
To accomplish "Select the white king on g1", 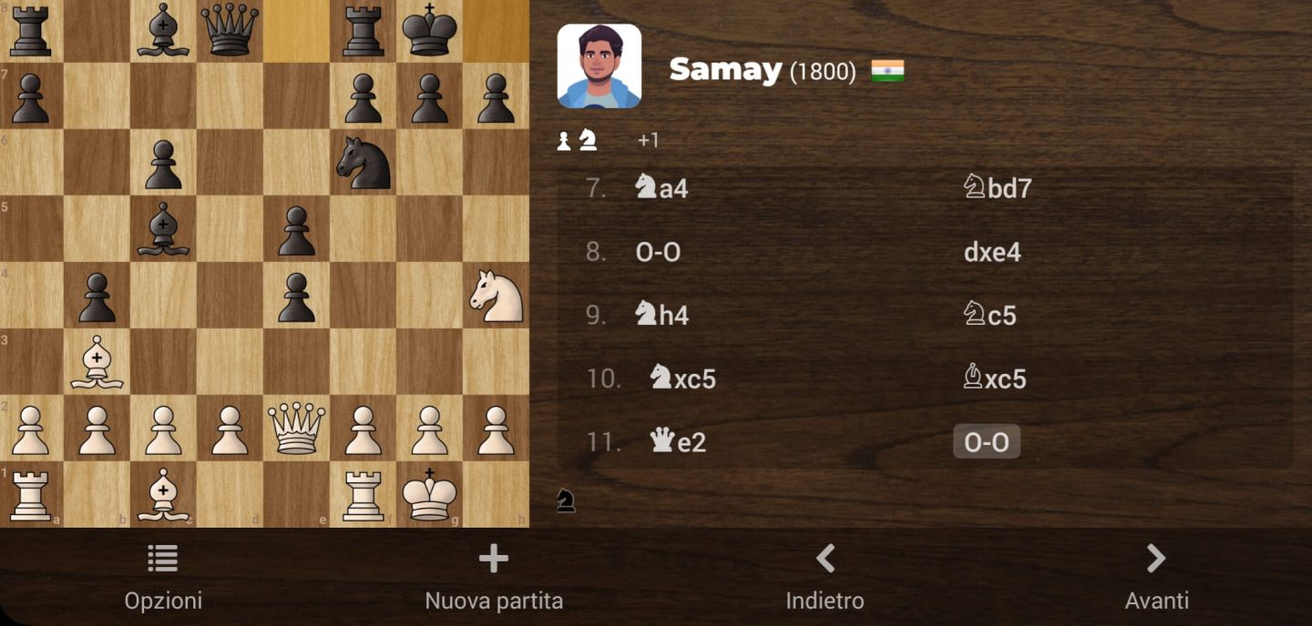I will point(429,495).
